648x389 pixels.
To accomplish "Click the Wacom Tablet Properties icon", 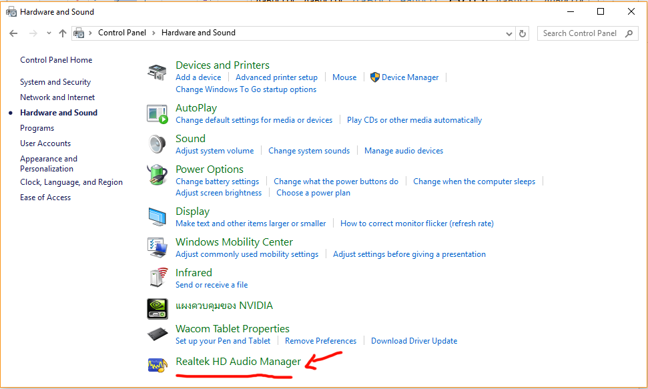I will 157,334.
